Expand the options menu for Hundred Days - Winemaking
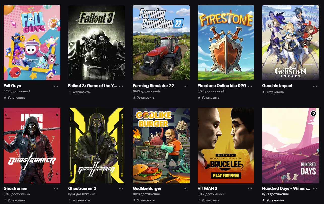 pyautogui.click(x=315, y=189)
